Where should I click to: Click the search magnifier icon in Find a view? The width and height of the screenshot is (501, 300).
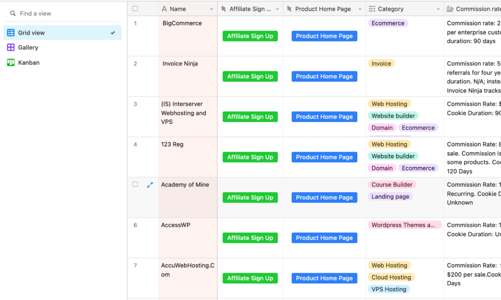(x=13, y=13)
